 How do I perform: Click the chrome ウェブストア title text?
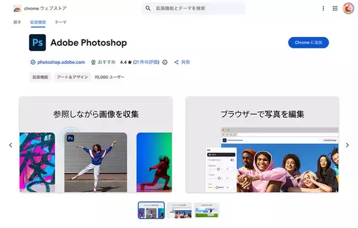click(45, 8)
